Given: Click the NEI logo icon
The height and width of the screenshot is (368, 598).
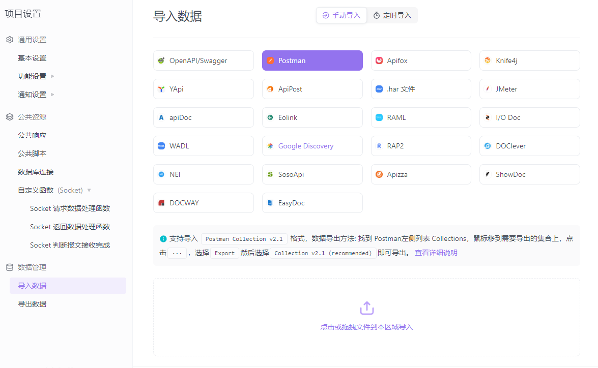Looking at the screenshot, I should tap(161, 174).
